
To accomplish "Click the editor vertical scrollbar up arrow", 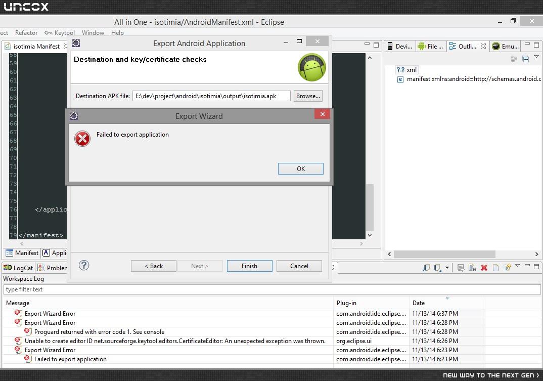I will 370,58.
